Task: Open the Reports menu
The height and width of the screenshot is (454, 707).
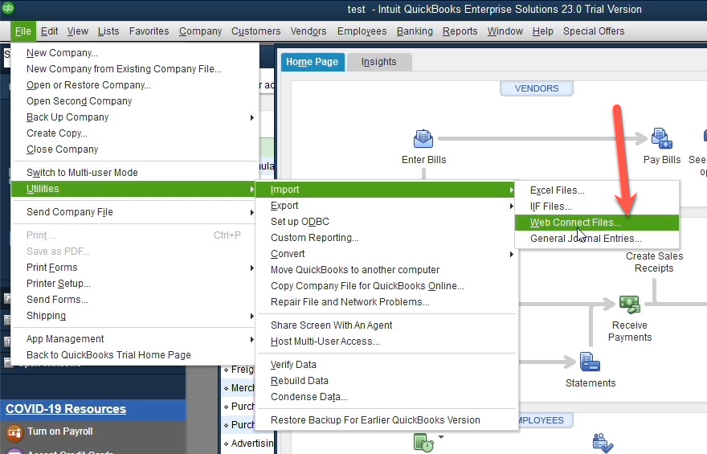Action: click(460, 31)
